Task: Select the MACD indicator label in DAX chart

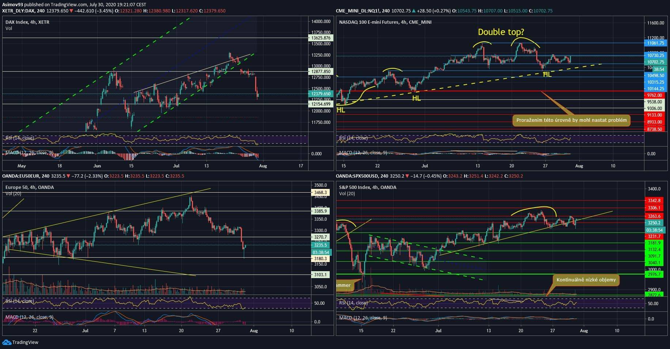Action: click(x=29, y=152)
